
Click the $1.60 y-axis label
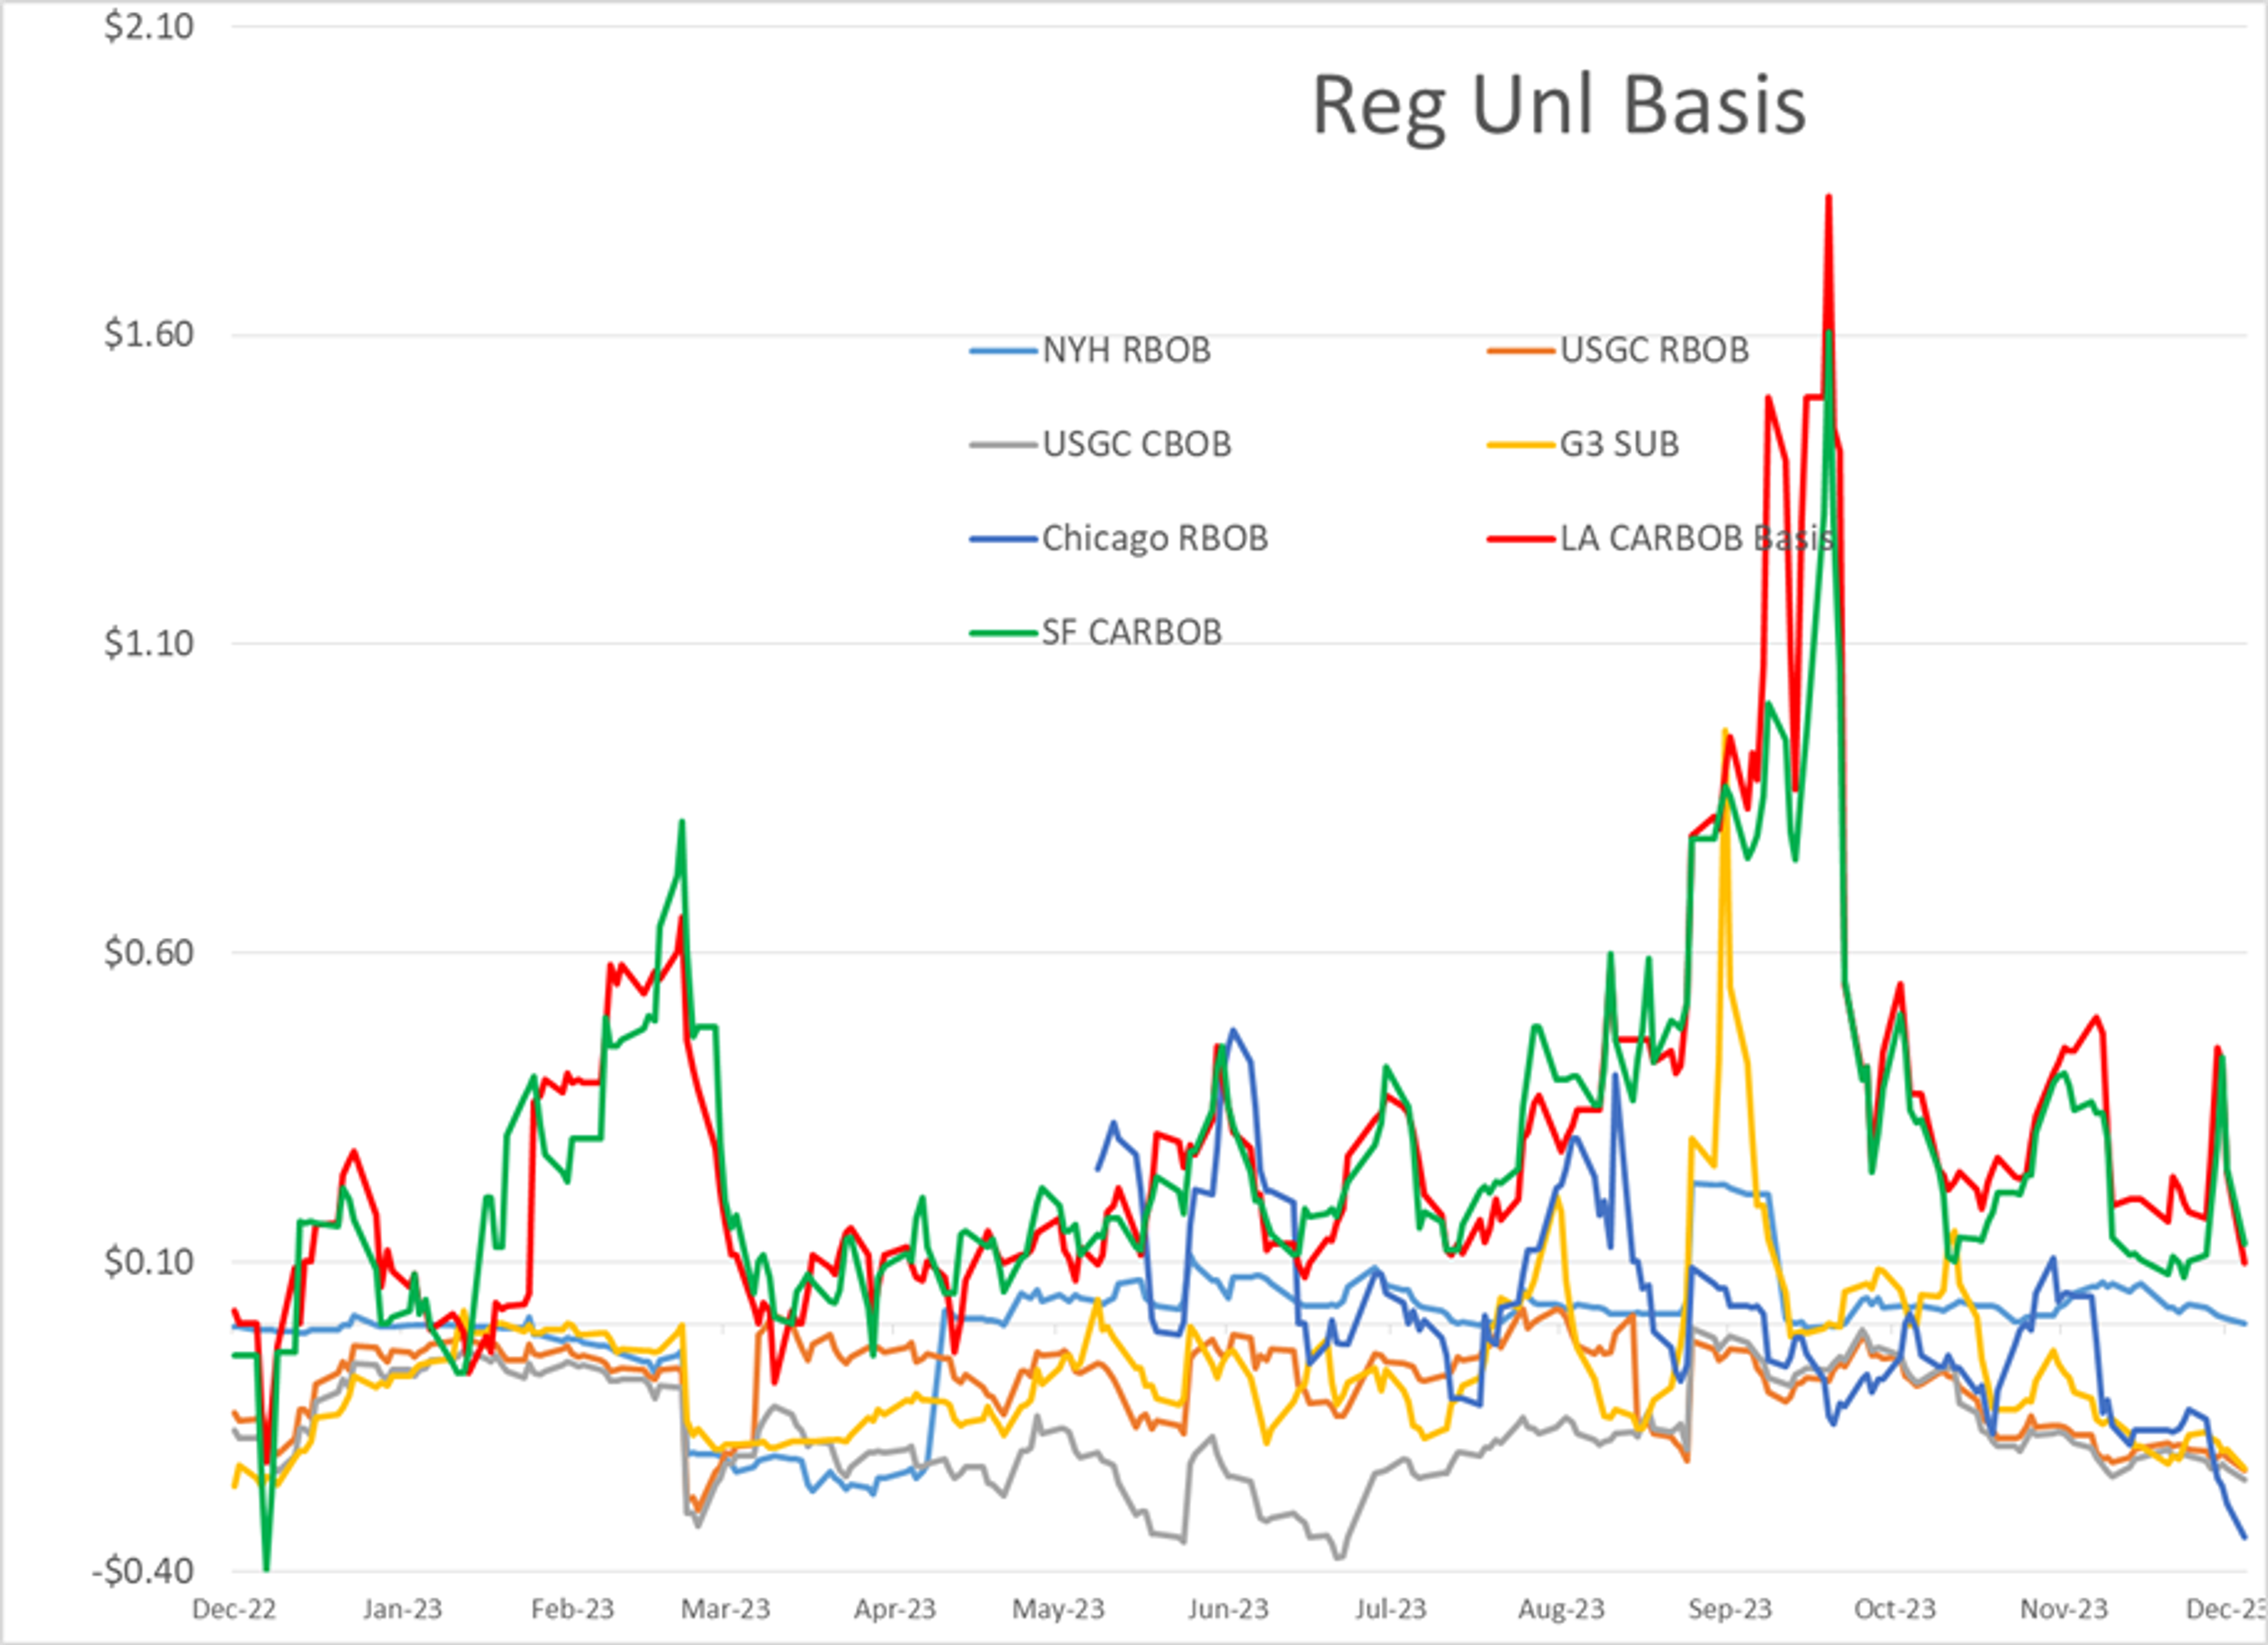click(x=149, y=334)
